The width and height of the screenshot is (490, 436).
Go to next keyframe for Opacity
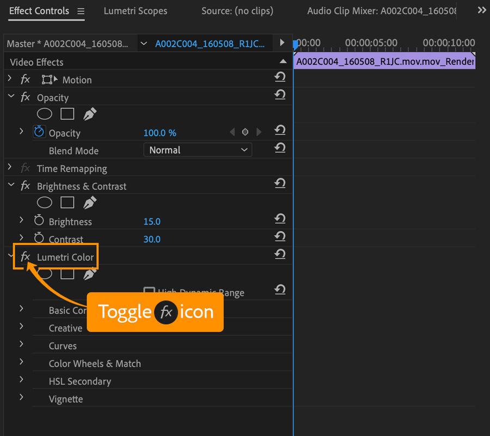[259, 131]
